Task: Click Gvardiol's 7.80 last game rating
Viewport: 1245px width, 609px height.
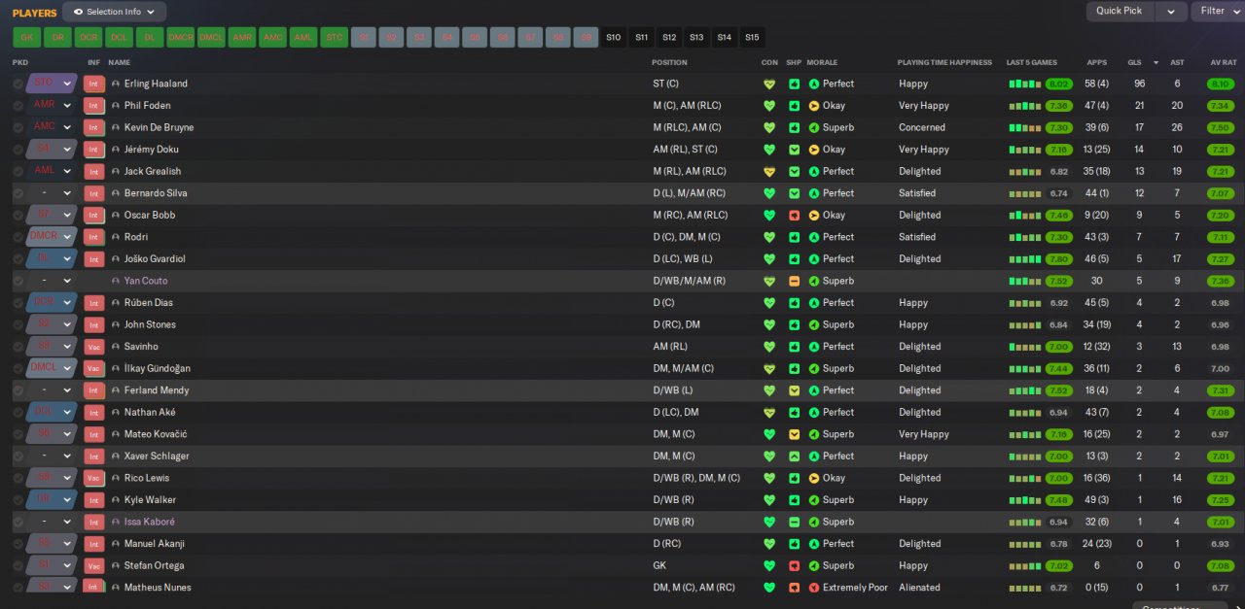Action: (1059, 259)
